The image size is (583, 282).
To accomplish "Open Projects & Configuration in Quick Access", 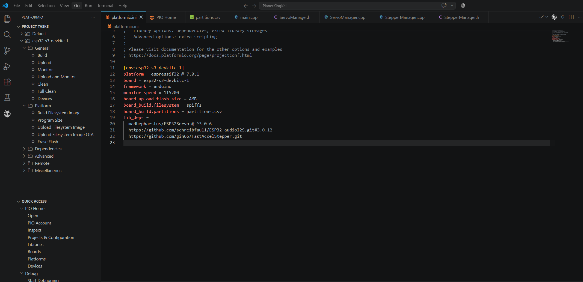I will 51,237.
